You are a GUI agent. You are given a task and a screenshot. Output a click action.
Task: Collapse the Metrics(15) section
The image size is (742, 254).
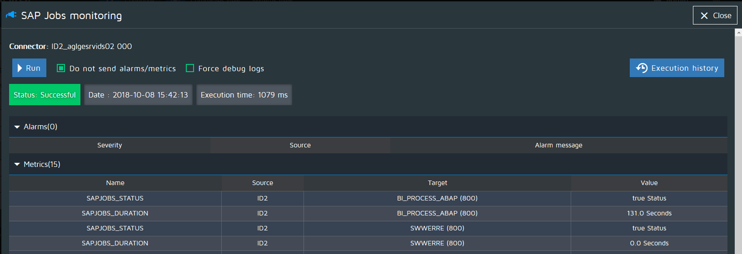tap(17, 165)
